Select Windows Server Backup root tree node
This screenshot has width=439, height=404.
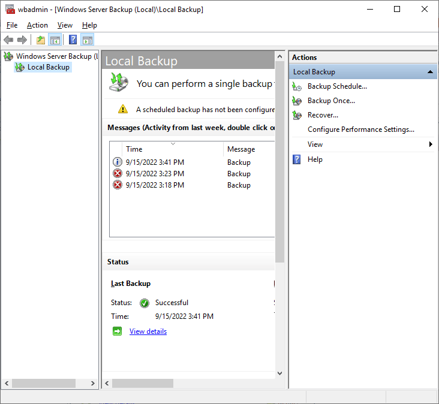click(54, 56)
